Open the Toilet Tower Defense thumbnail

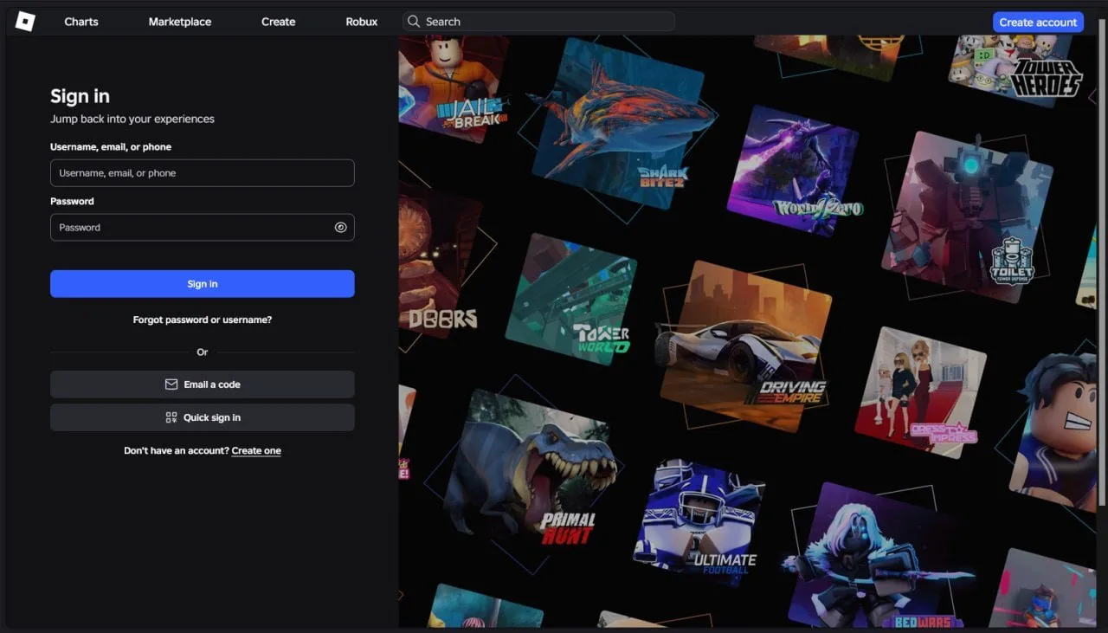tap(967, 217)
